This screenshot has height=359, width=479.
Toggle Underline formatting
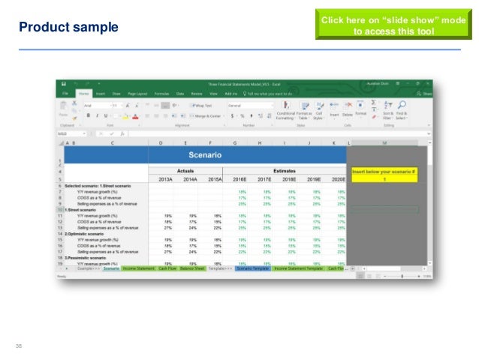point(106,115)
